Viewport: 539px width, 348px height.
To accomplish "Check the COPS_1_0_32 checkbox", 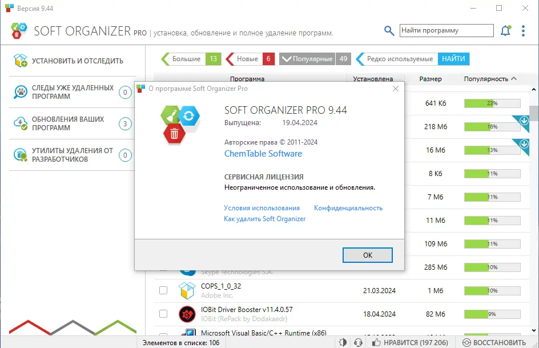I will [x=163, y=290].
